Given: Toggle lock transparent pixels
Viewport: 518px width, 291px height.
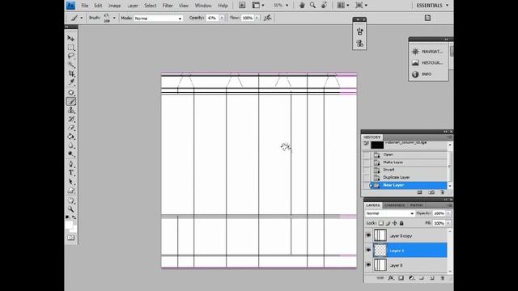Looking at the screenshot, I should point(381,223).
